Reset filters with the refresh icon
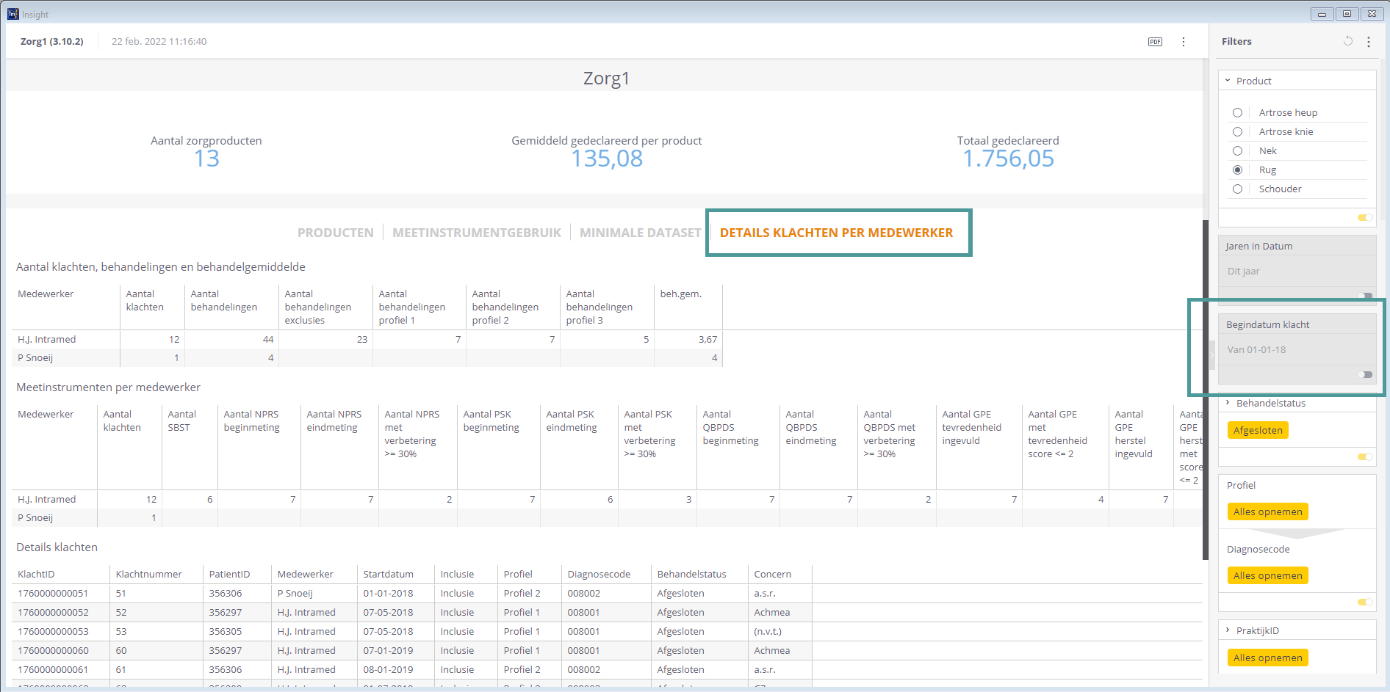 [1347, 41]
